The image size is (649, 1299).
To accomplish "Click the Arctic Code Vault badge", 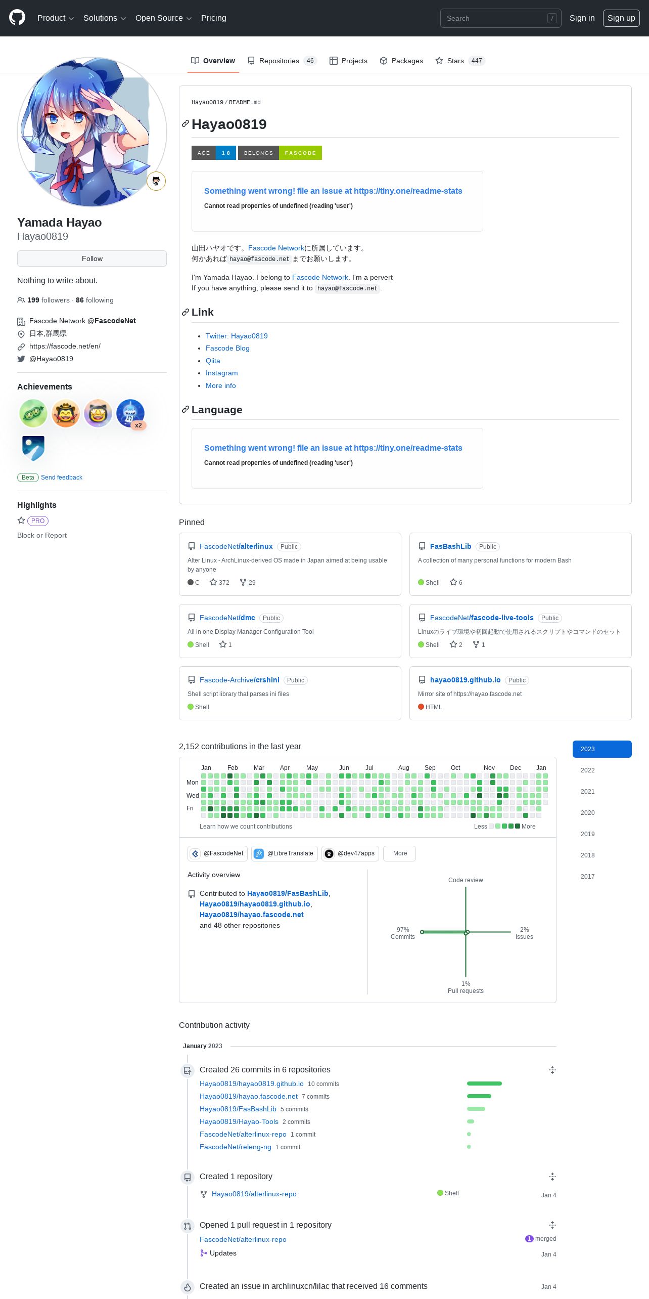I will click(x=33, y=448).
